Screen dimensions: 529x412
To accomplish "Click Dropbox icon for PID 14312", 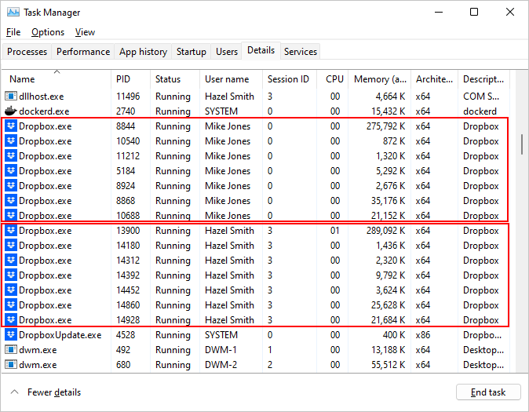I will point(11,261).
